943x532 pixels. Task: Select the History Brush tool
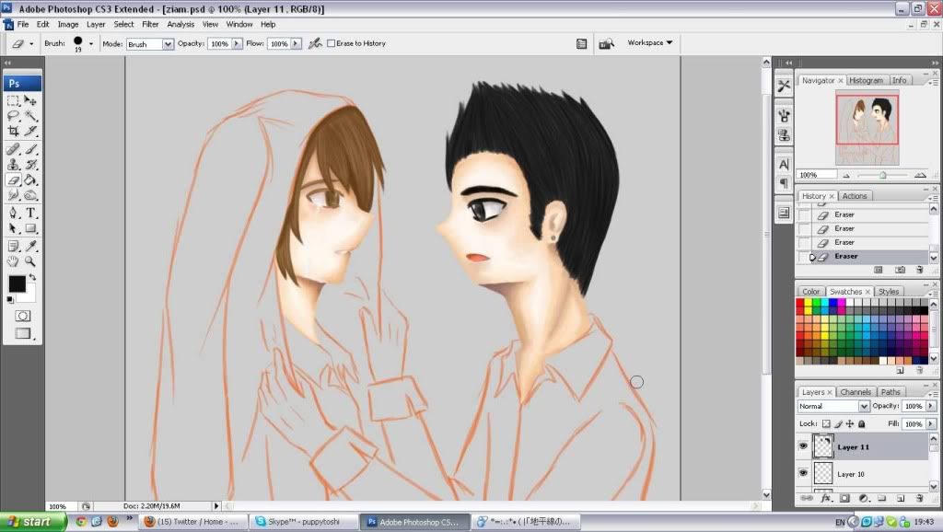click(x=30, y=164)
